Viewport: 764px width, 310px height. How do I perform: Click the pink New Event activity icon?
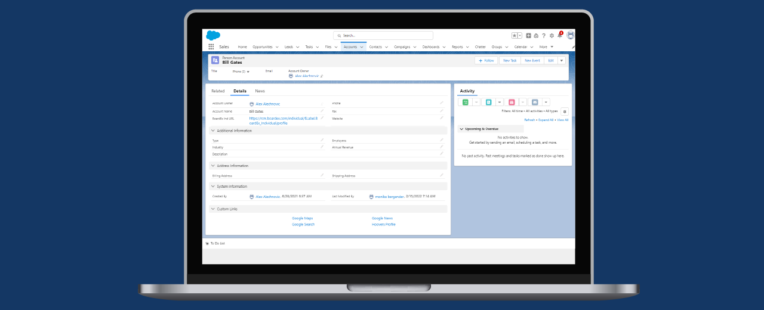(512, 102)
